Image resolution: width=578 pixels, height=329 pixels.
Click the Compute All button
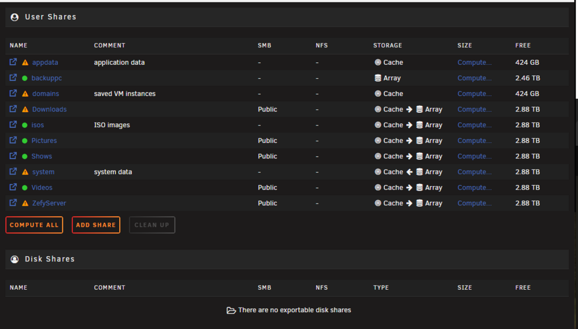[34, 225]
